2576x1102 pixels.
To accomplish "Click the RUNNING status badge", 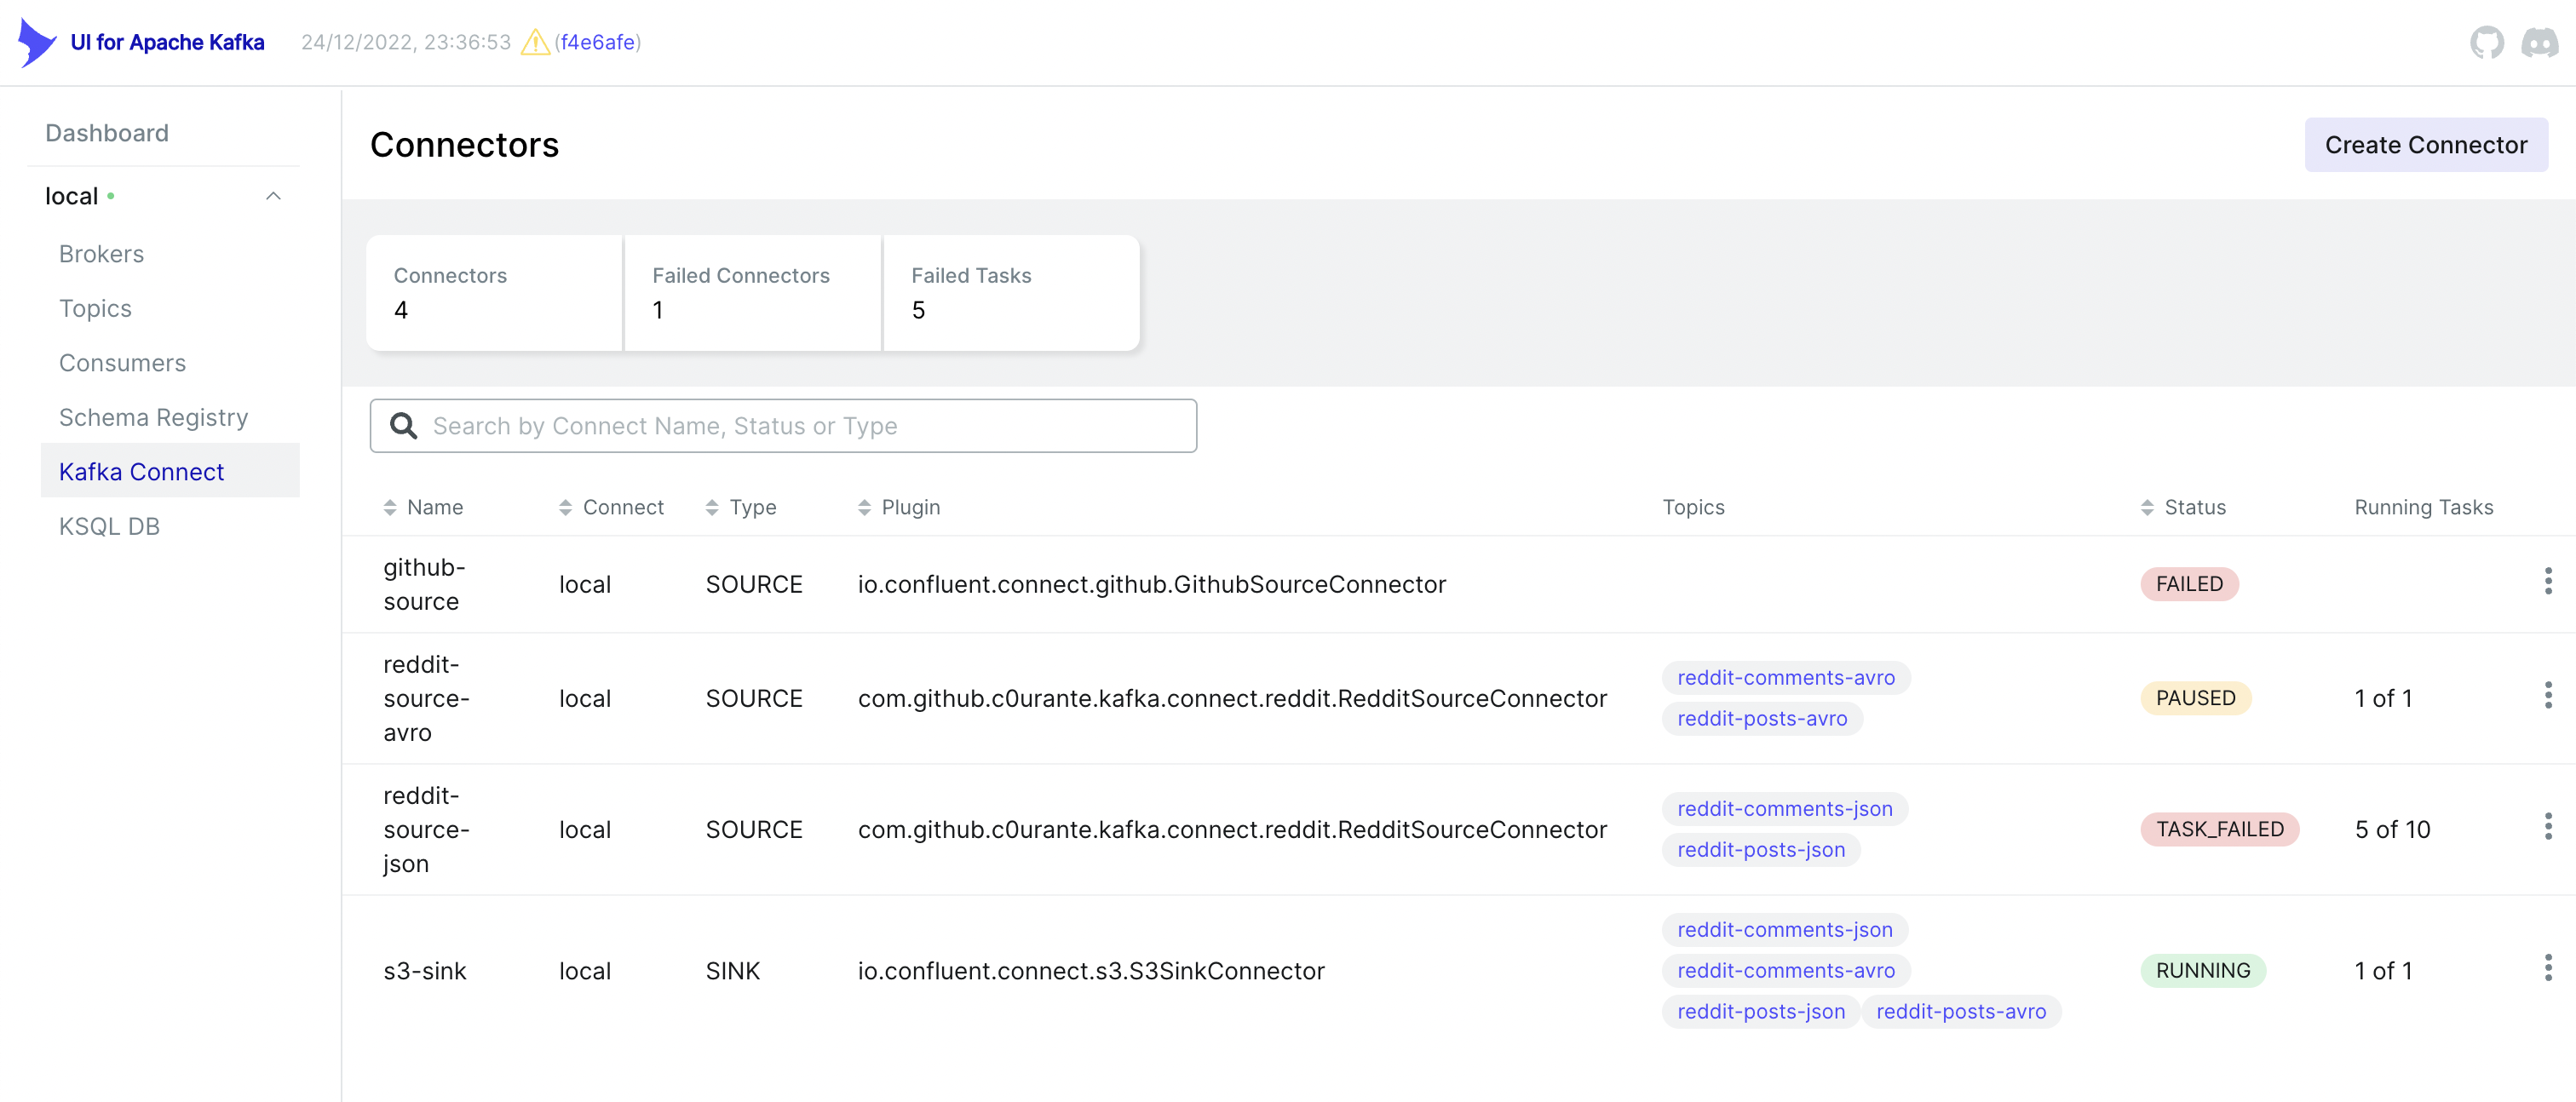I will [x=2202, y=971].
